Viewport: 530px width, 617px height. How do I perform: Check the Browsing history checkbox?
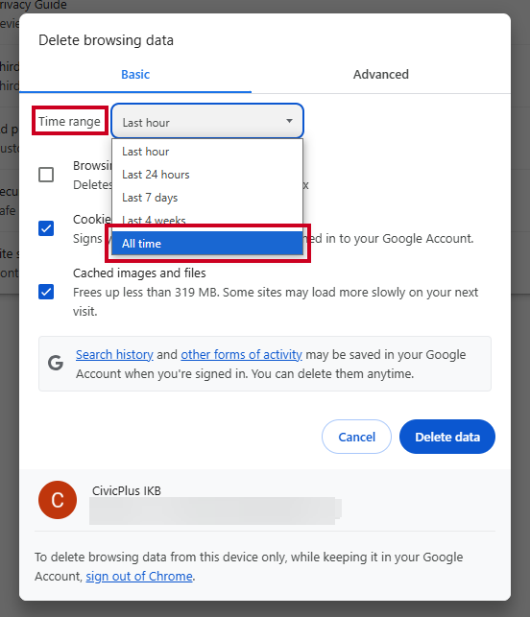point(46,175)
